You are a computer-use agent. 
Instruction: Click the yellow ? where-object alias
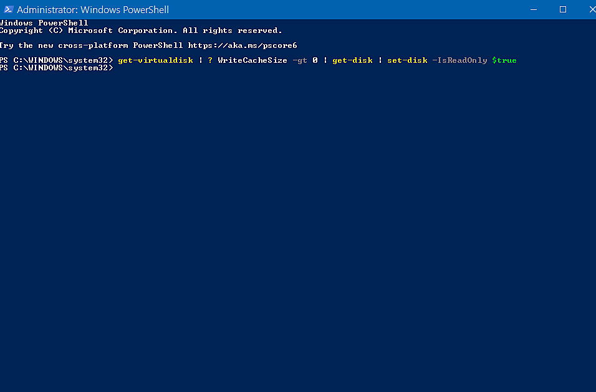click(x=210, y=60)
